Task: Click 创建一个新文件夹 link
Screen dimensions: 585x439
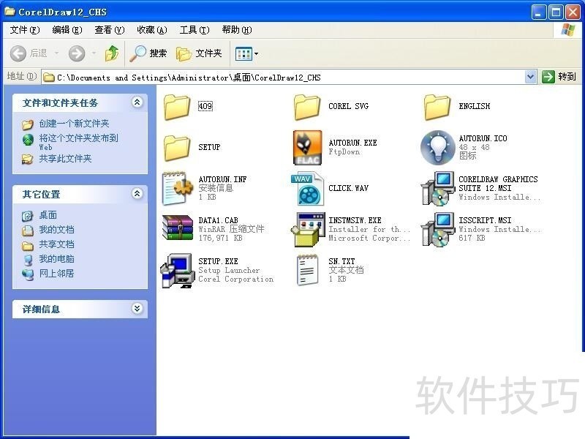Action: point(74,124)
